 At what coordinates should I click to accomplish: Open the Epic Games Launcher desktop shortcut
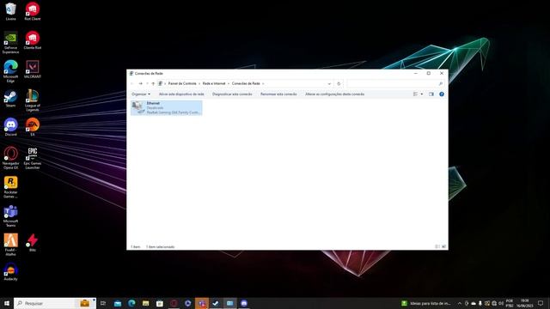(x=33, y=158)
